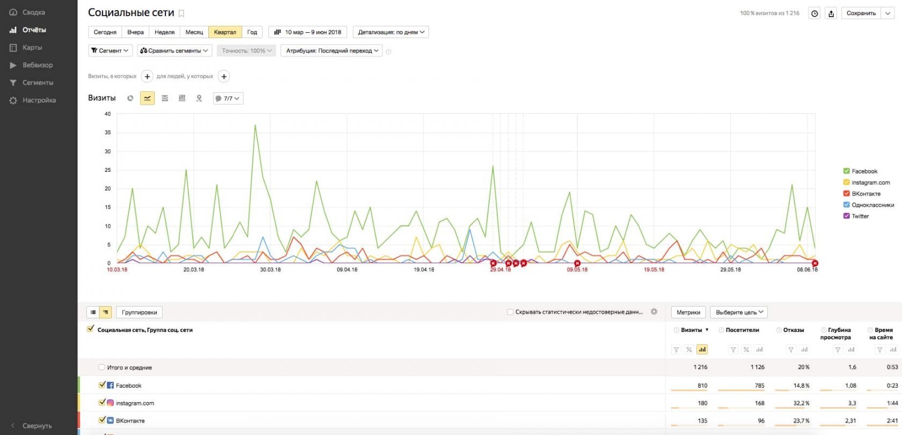The width and height of the screenshot is (902, 435).
Task: Open the Выберите цель dropdown
Action: tap(739, 312)
